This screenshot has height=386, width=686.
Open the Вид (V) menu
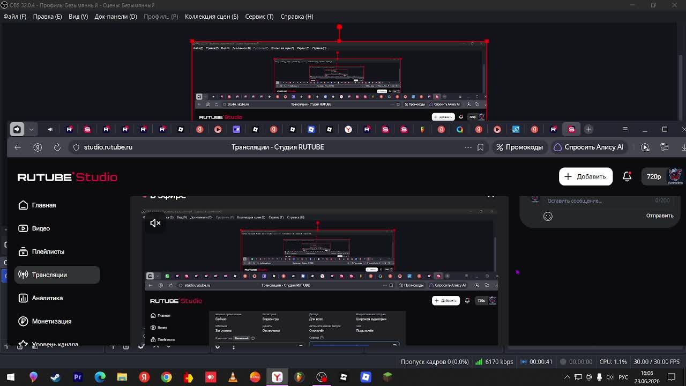coord(78,16)
